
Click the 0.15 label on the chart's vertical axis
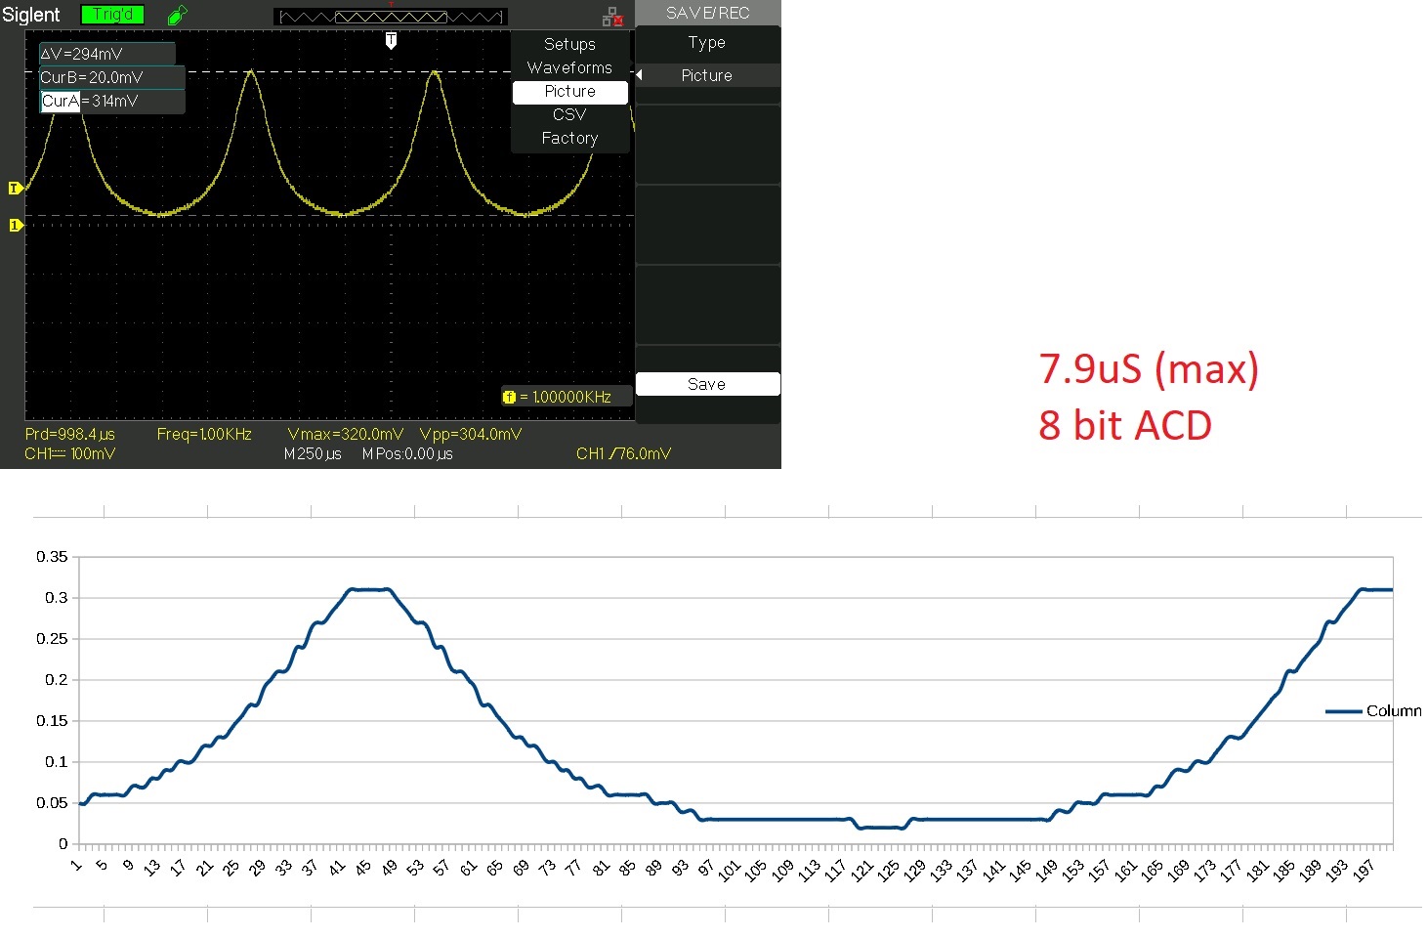click(x=52, y=721)
